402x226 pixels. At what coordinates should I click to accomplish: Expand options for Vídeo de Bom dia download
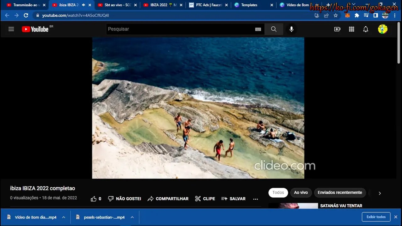pos(63,217)
